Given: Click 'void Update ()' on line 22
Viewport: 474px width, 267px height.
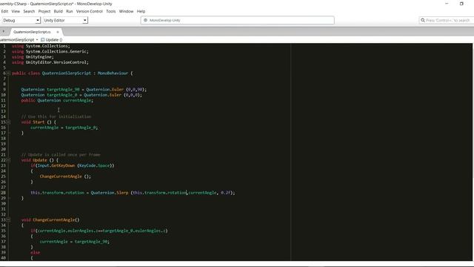Looking at the screenshot, I should (x=38, y=160).
